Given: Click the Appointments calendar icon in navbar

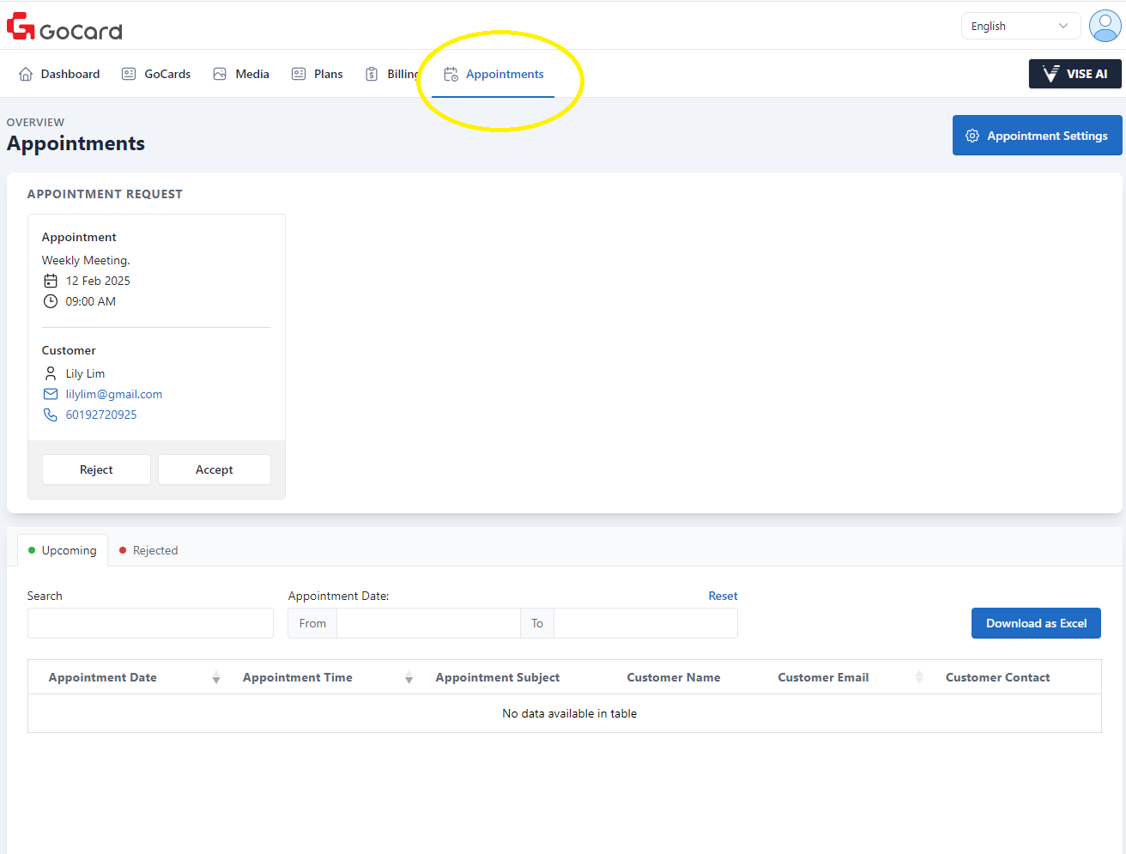Looking at the screenshot, I should click(x=451, y=75).
